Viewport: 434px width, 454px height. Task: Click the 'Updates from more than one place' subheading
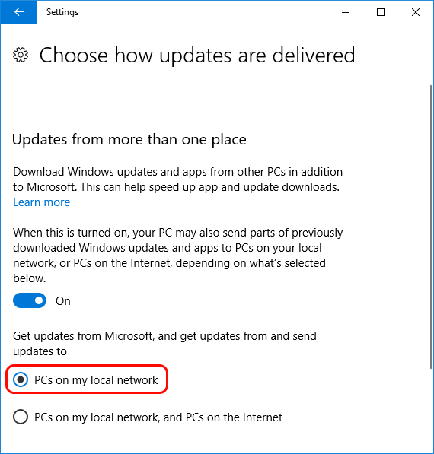click(129, 140)
